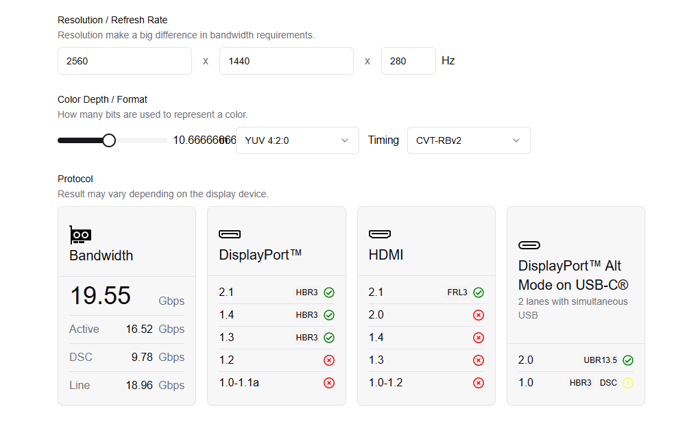This screenshot has height=424, width=687.
Task: Click green check for DisplayPort 2.1
Action: click(329, 292)
